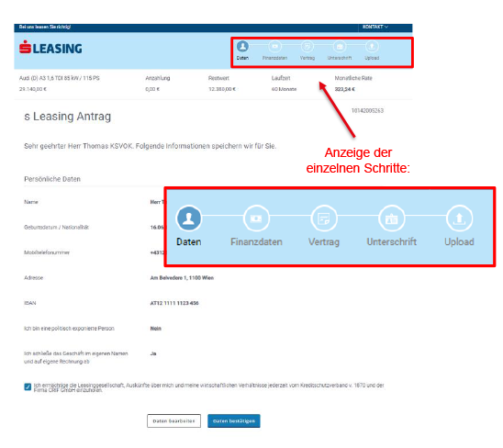Click the Restwert value '12.380,00 €'
The image size is (503, 448).
click(x=222, y=89)
